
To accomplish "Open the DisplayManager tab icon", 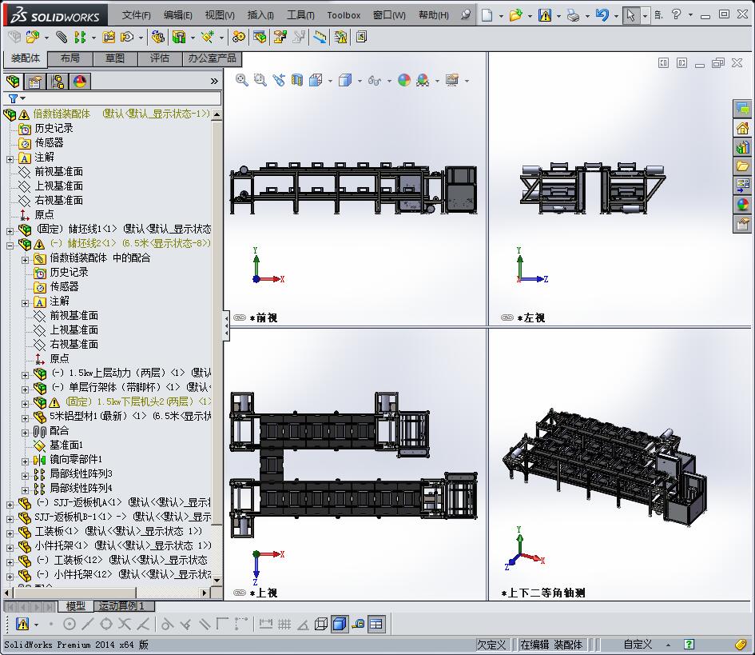I will coord(80,81).
